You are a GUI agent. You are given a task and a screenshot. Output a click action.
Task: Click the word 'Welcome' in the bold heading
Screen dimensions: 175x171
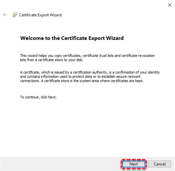tap(32, 38)
